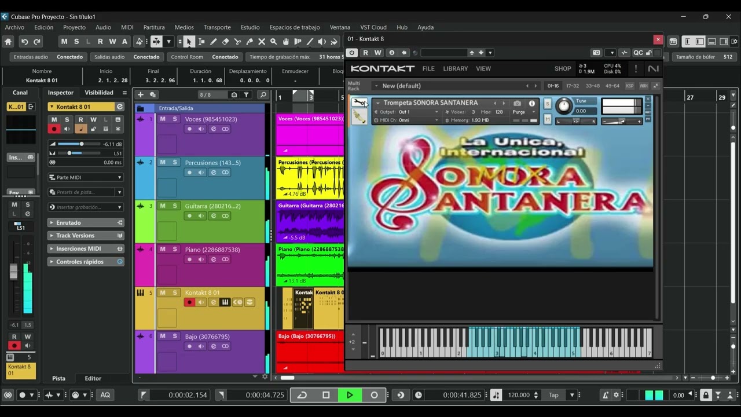Viewport: 741px width, 417px height.
Task: Open Kontakt instrument edit wrench
Action: 359,103
